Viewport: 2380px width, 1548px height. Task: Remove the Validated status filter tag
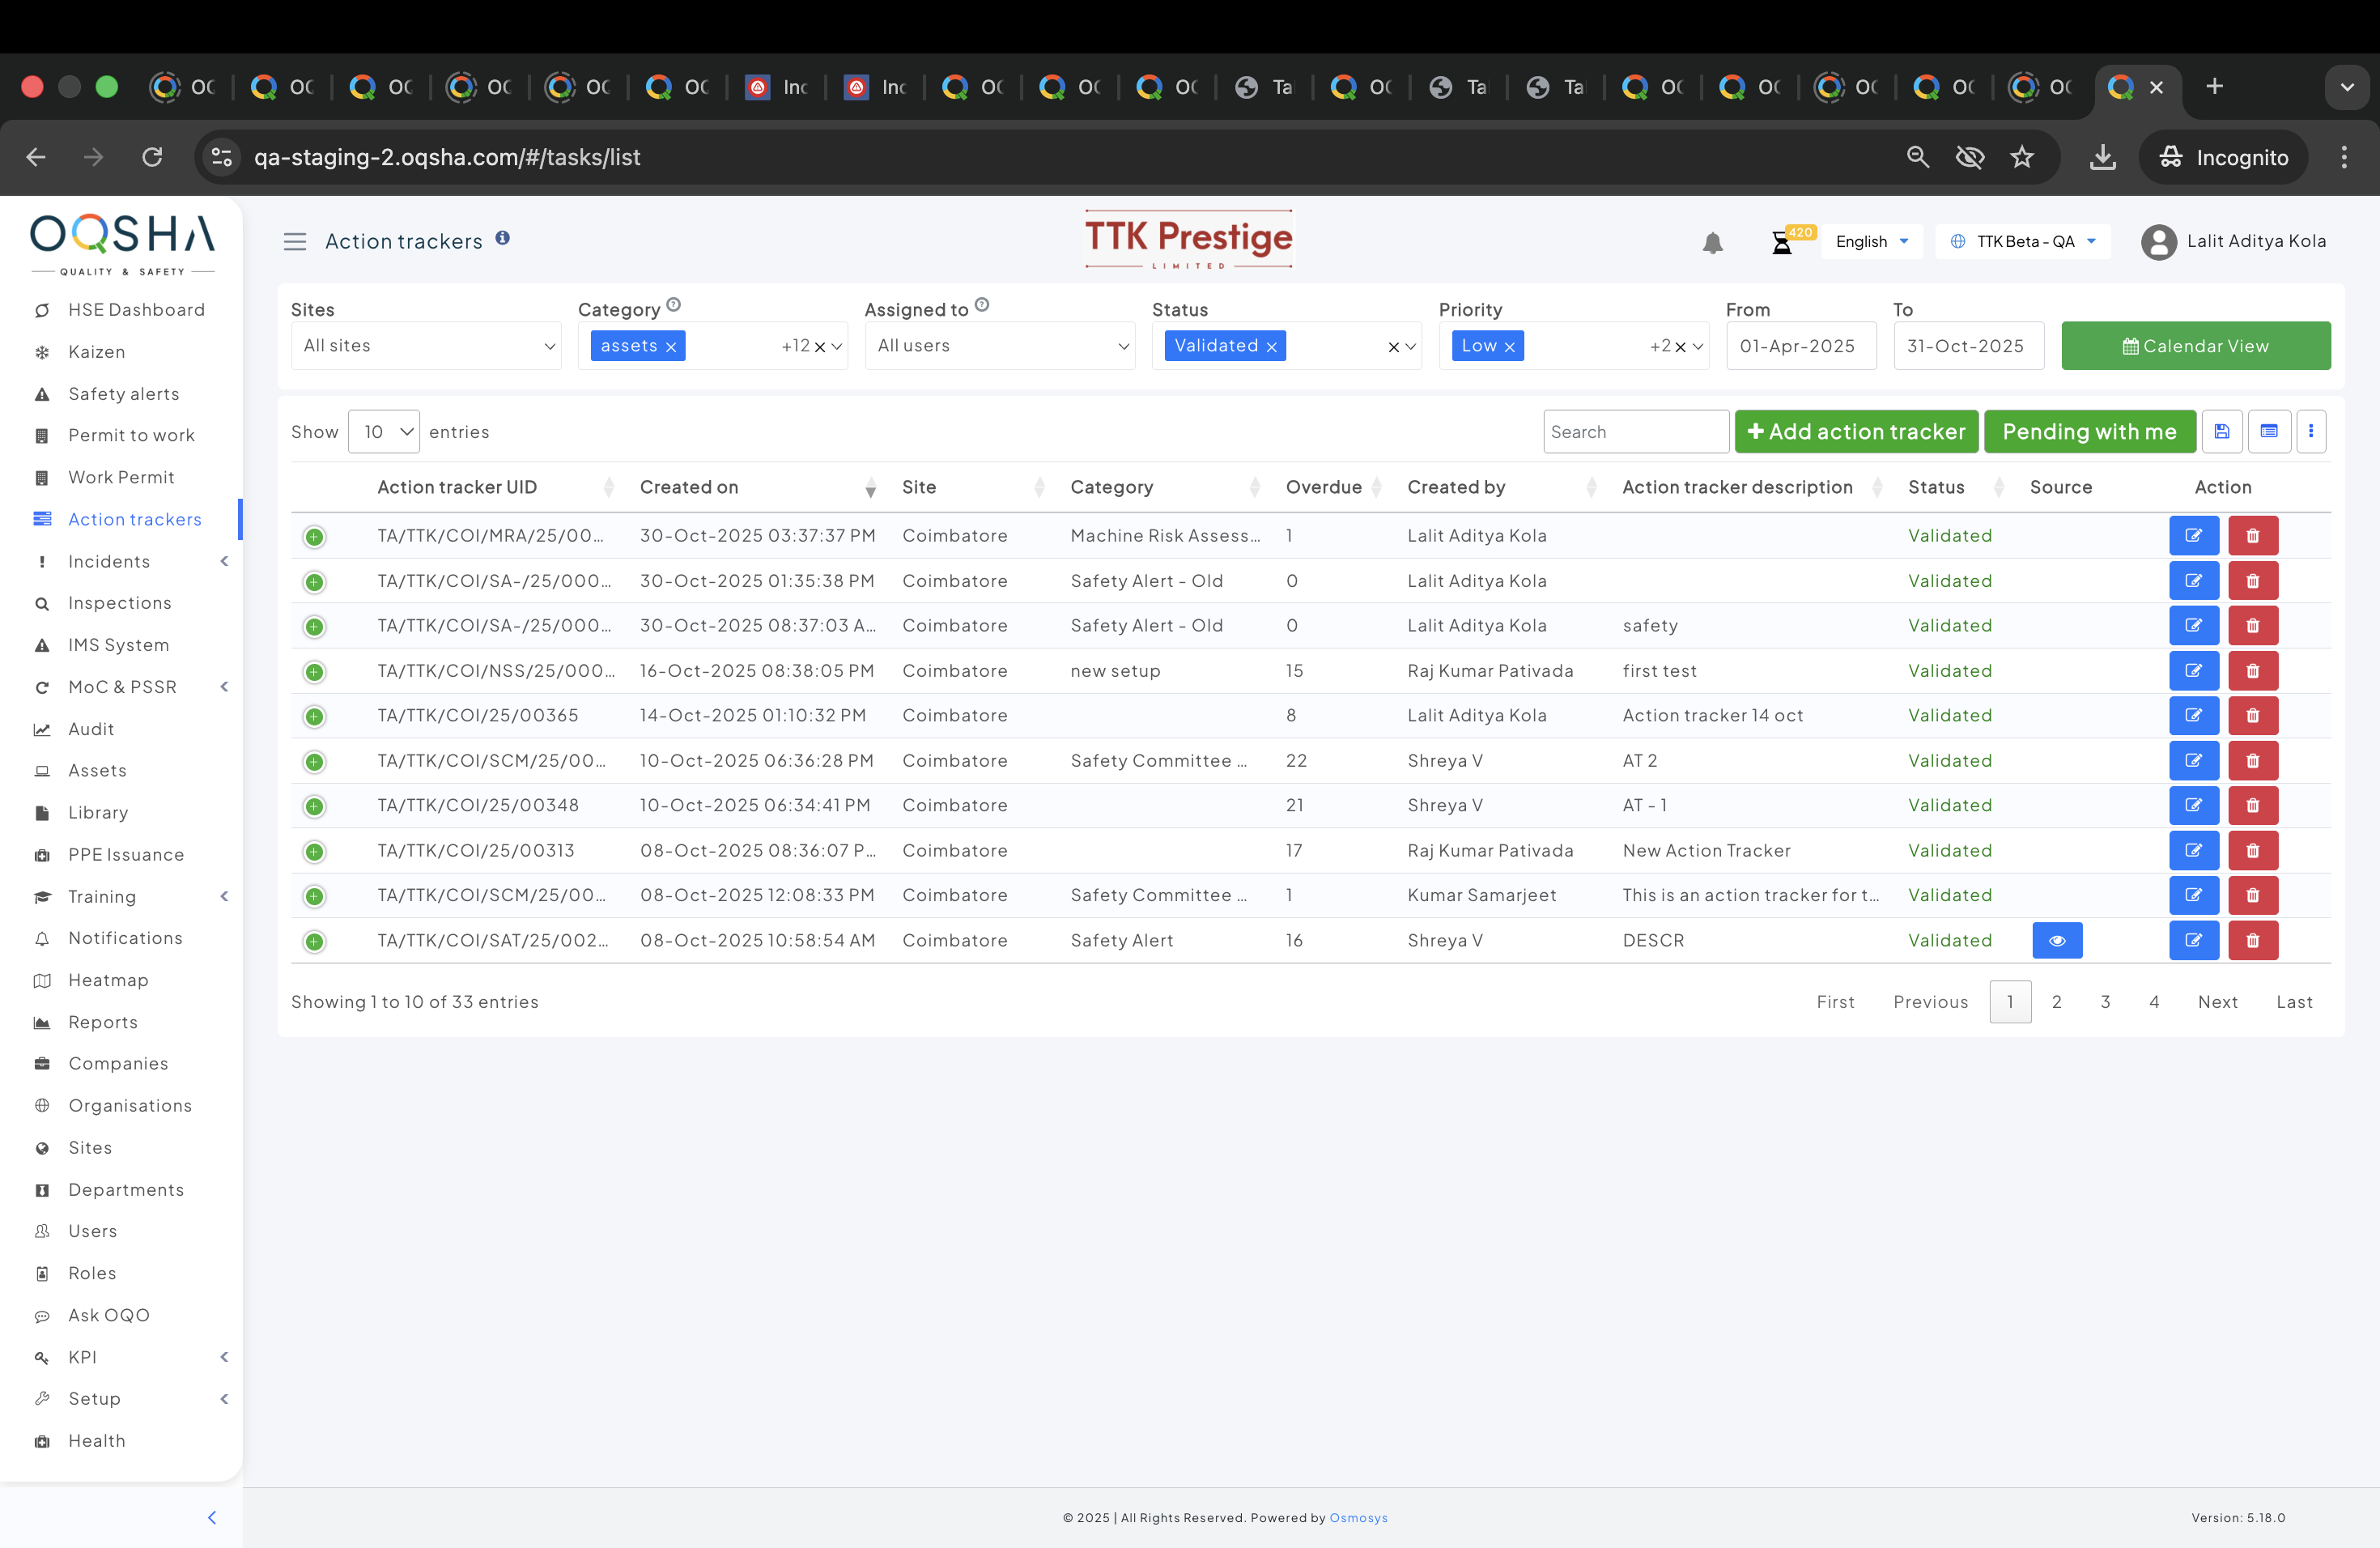(x=1271, y=347)
